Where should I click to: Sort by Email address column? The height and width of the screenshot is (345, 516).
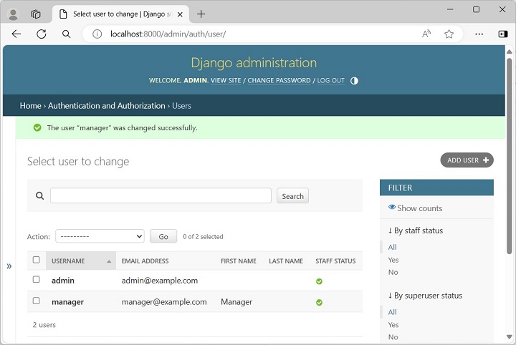tap(145, 261)
